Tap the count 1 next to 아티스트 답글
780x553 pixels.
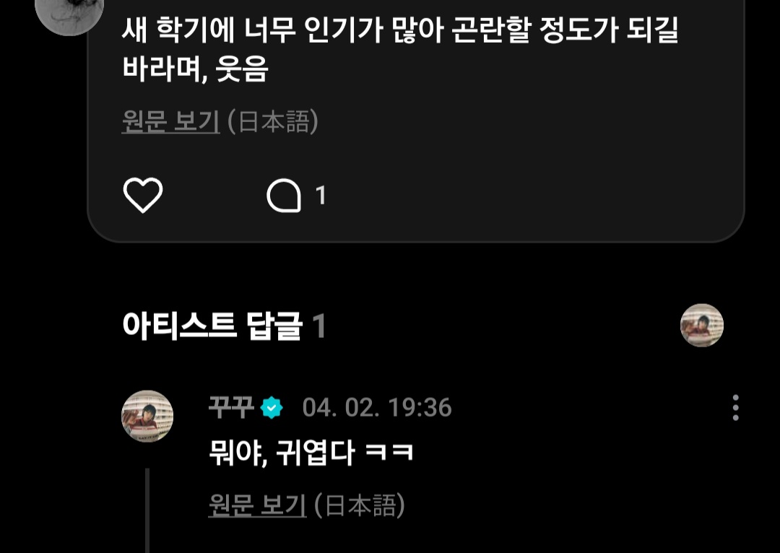click(x=319, y=326)
